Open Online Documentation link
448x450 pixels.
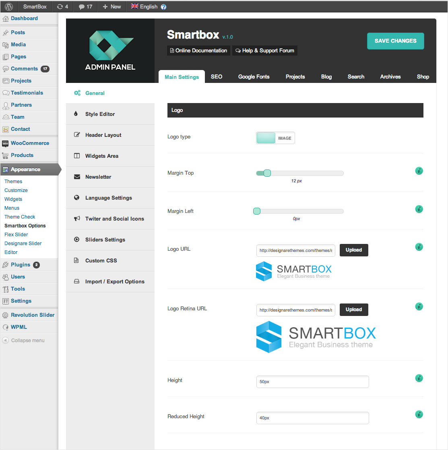198,50
